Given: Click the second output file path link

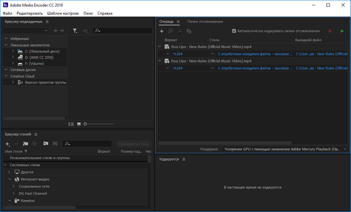Looking at the screenshot, I should pyautogui.click(x=322, y=68).
